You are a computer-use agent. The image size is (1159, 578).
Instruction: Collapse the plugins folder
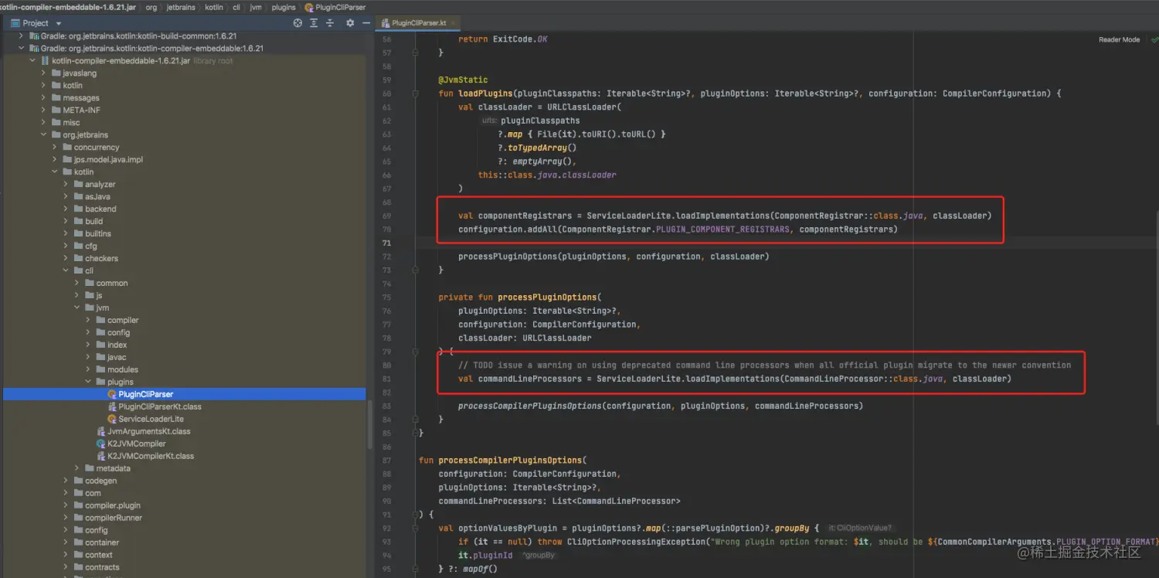pyautogui.click(x=88, y=382)
